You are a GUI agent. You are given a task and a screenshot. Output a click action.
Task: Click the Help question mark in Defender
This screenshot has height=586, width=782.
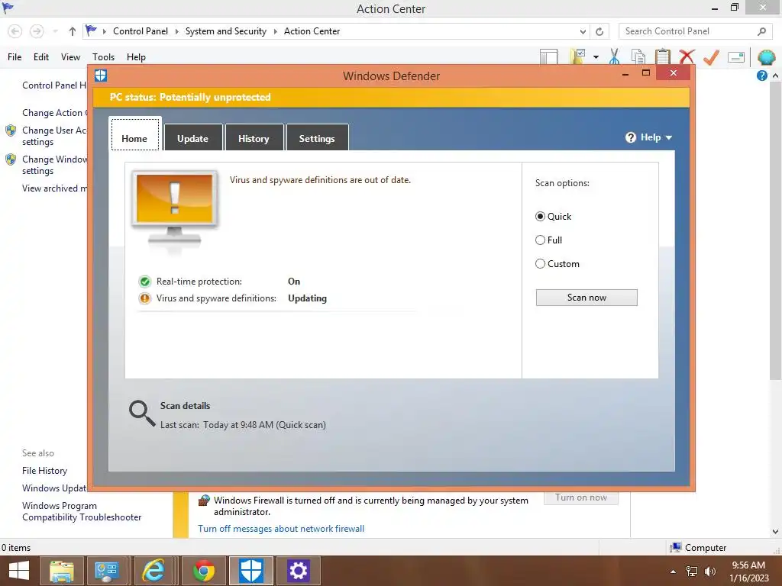pyautogui.click(x=630, y=137)
